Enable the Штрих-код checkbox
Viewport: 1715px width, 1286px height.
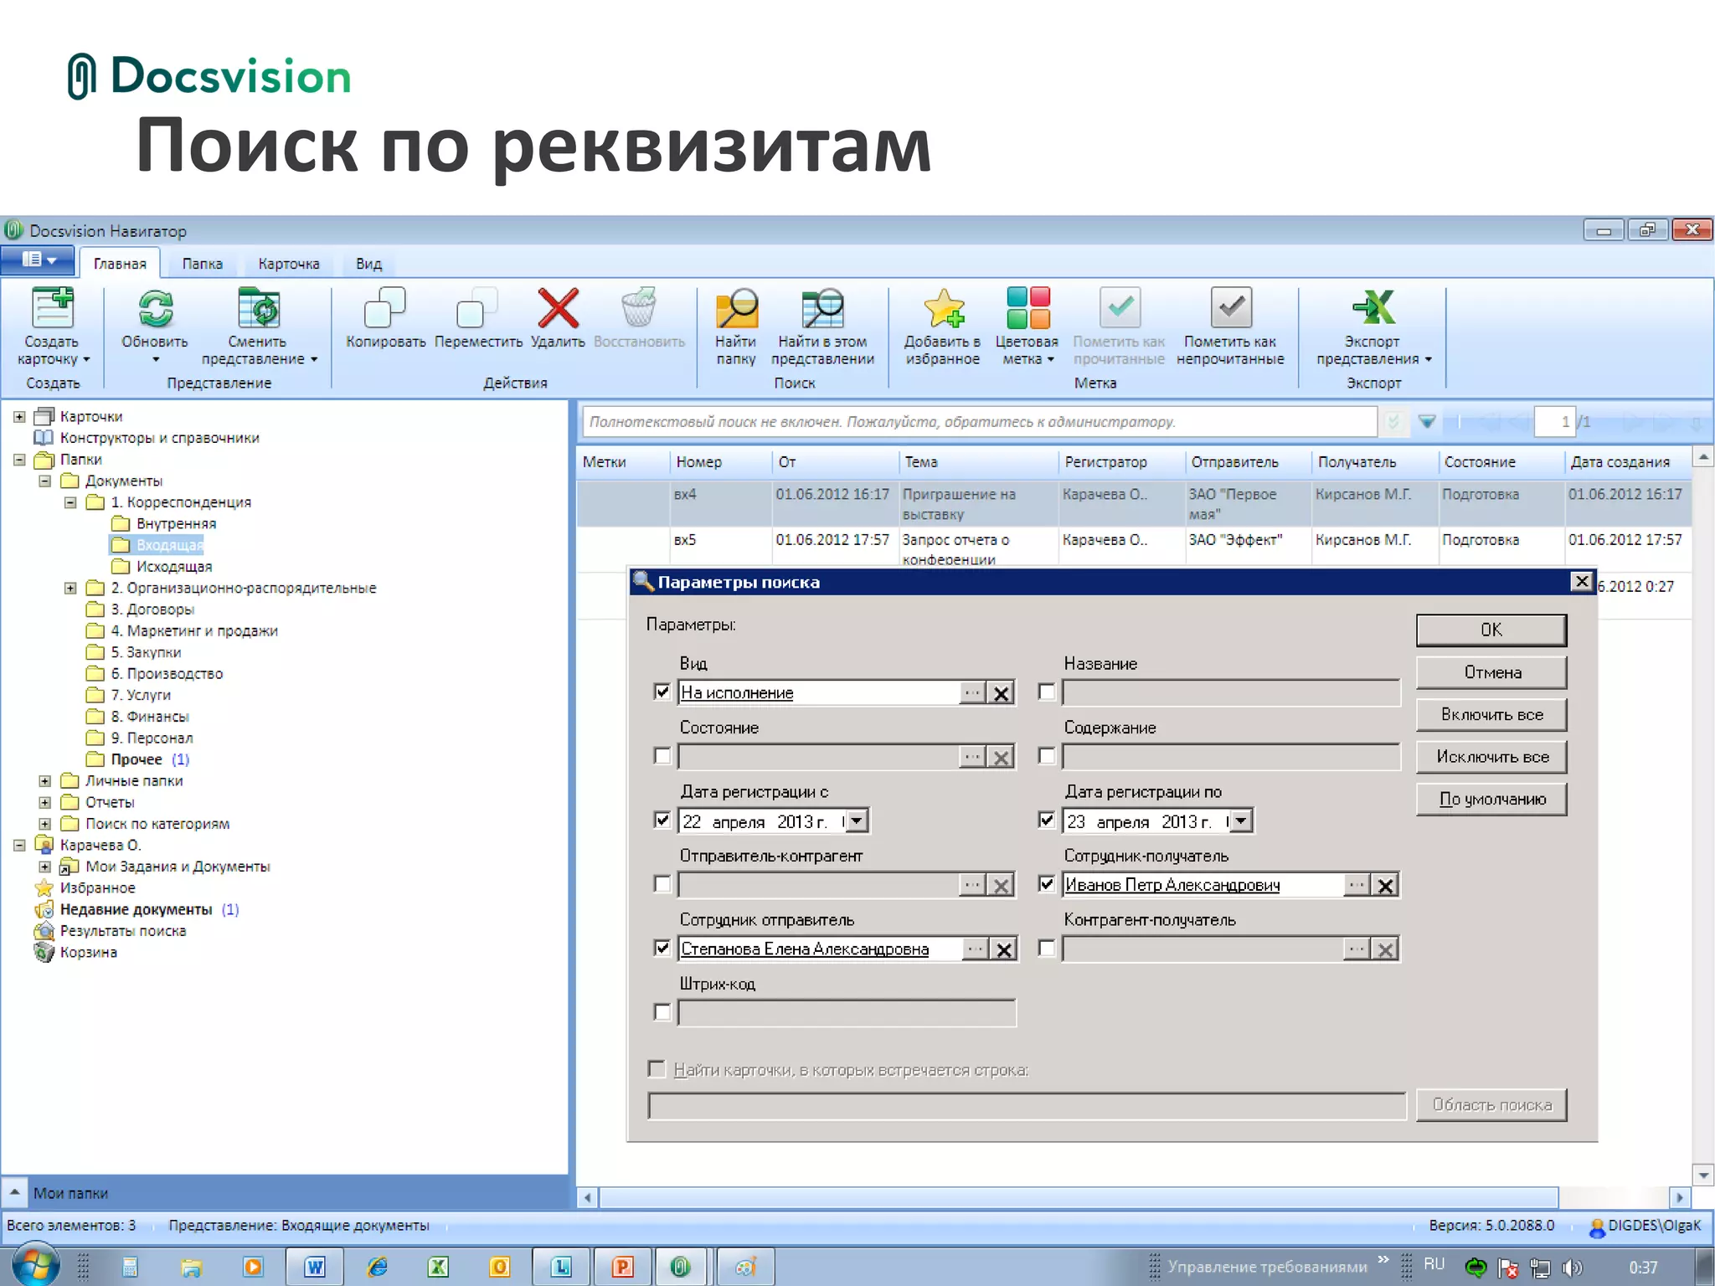point(662,1011)
